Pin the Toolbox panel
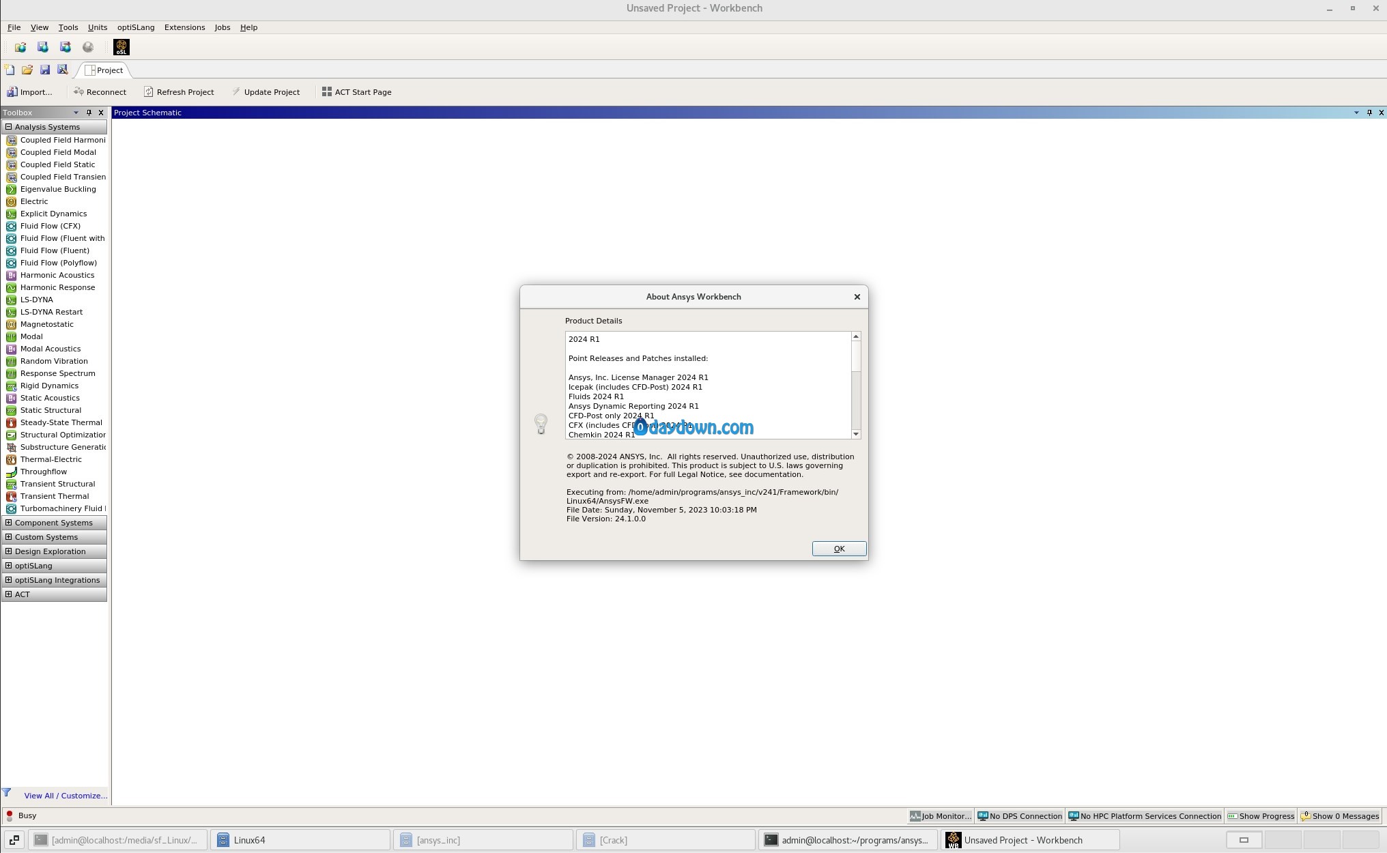Screen dimensions: 1387x853 click(x=89, y=113)
